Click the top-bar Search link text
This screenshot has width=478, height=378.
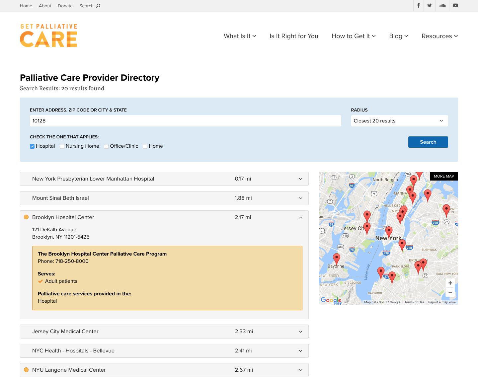[x=86, y=6]
